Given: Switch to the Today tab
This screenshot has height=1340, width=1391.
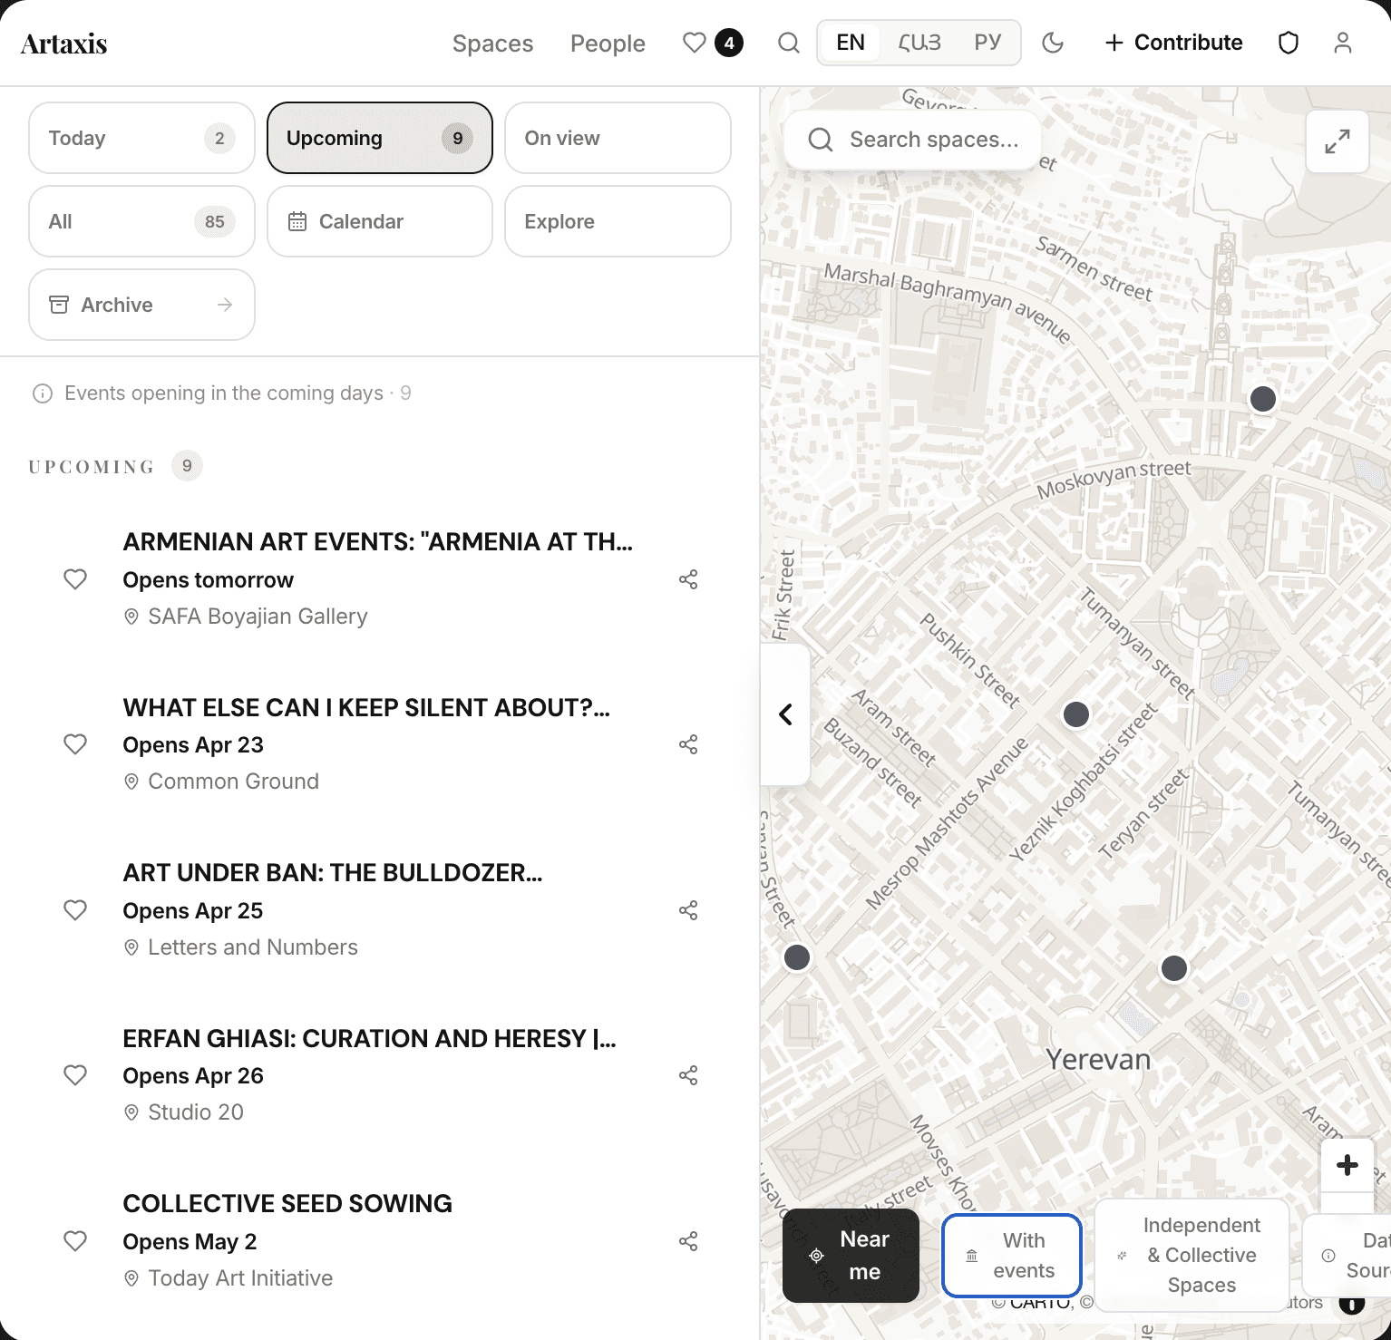Looking at the screenshot, I should pyautogui.click(x=141, y=138).
